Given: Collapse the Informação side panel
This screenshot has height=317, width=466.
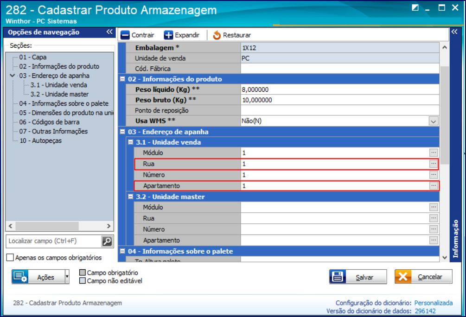Looking at the screenshot, I should 454,32.
